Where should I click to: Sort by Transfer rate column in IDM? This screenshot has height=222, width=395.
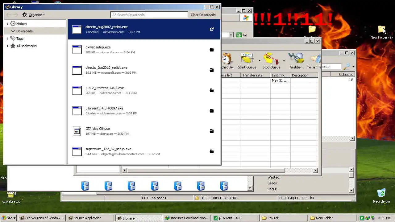click(x=256, y=75)
